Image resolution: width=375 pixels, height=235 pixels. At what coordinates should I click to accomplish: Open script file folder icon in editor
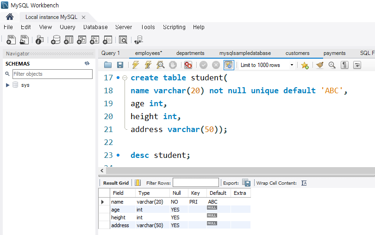click(x=108, y=65)
